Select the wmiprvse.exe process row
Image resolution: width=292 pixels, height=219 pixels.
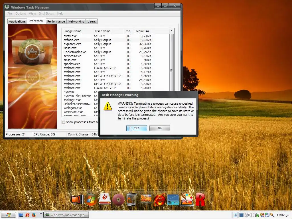(x=80, y=112)
